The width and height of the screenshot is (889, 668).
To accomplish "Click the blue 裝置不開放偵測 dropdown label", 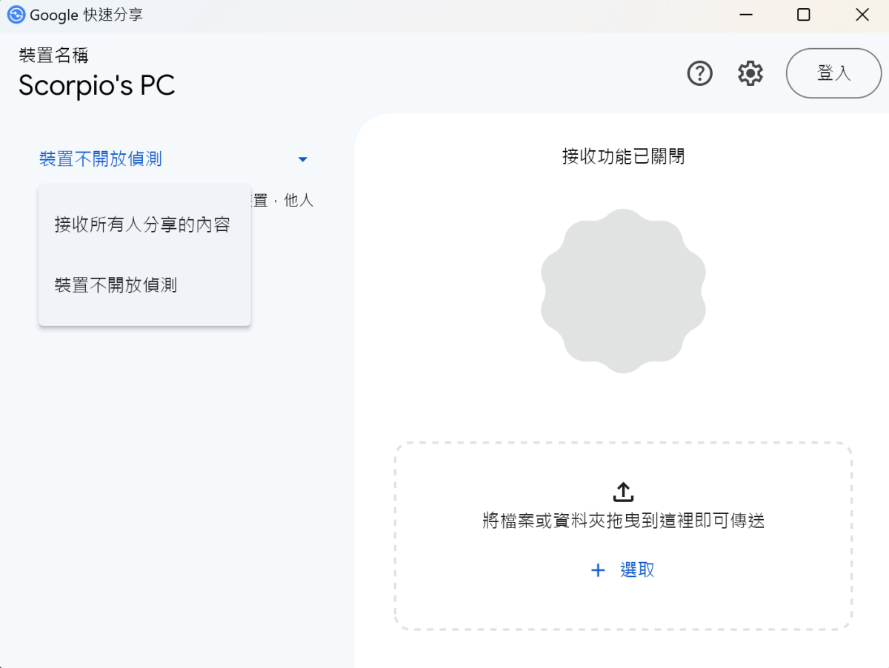I will pos(101,159).
